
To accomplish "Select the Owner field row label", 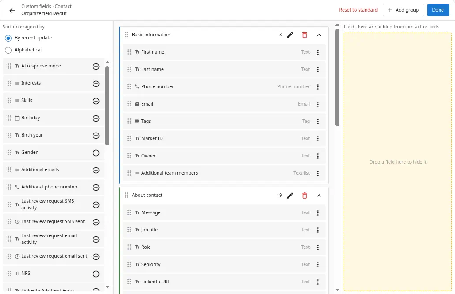I will [x=148, y=156].
